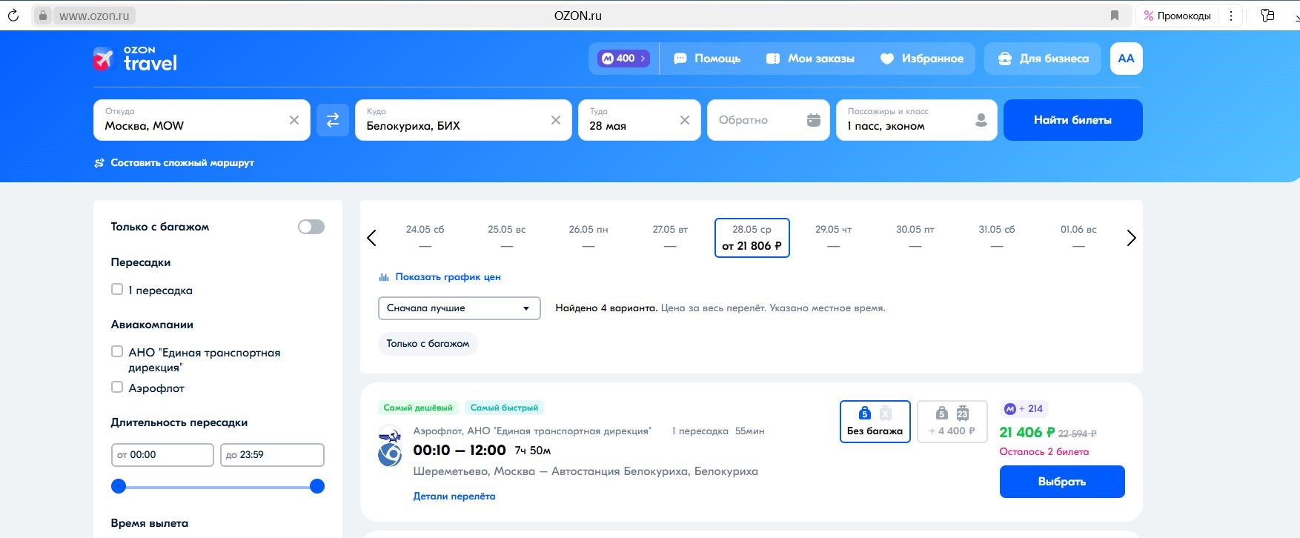The width and height of the screenshot is (1300, 538).
Task: Swap origin and destination cities
Action: click(x=333, y=120)
